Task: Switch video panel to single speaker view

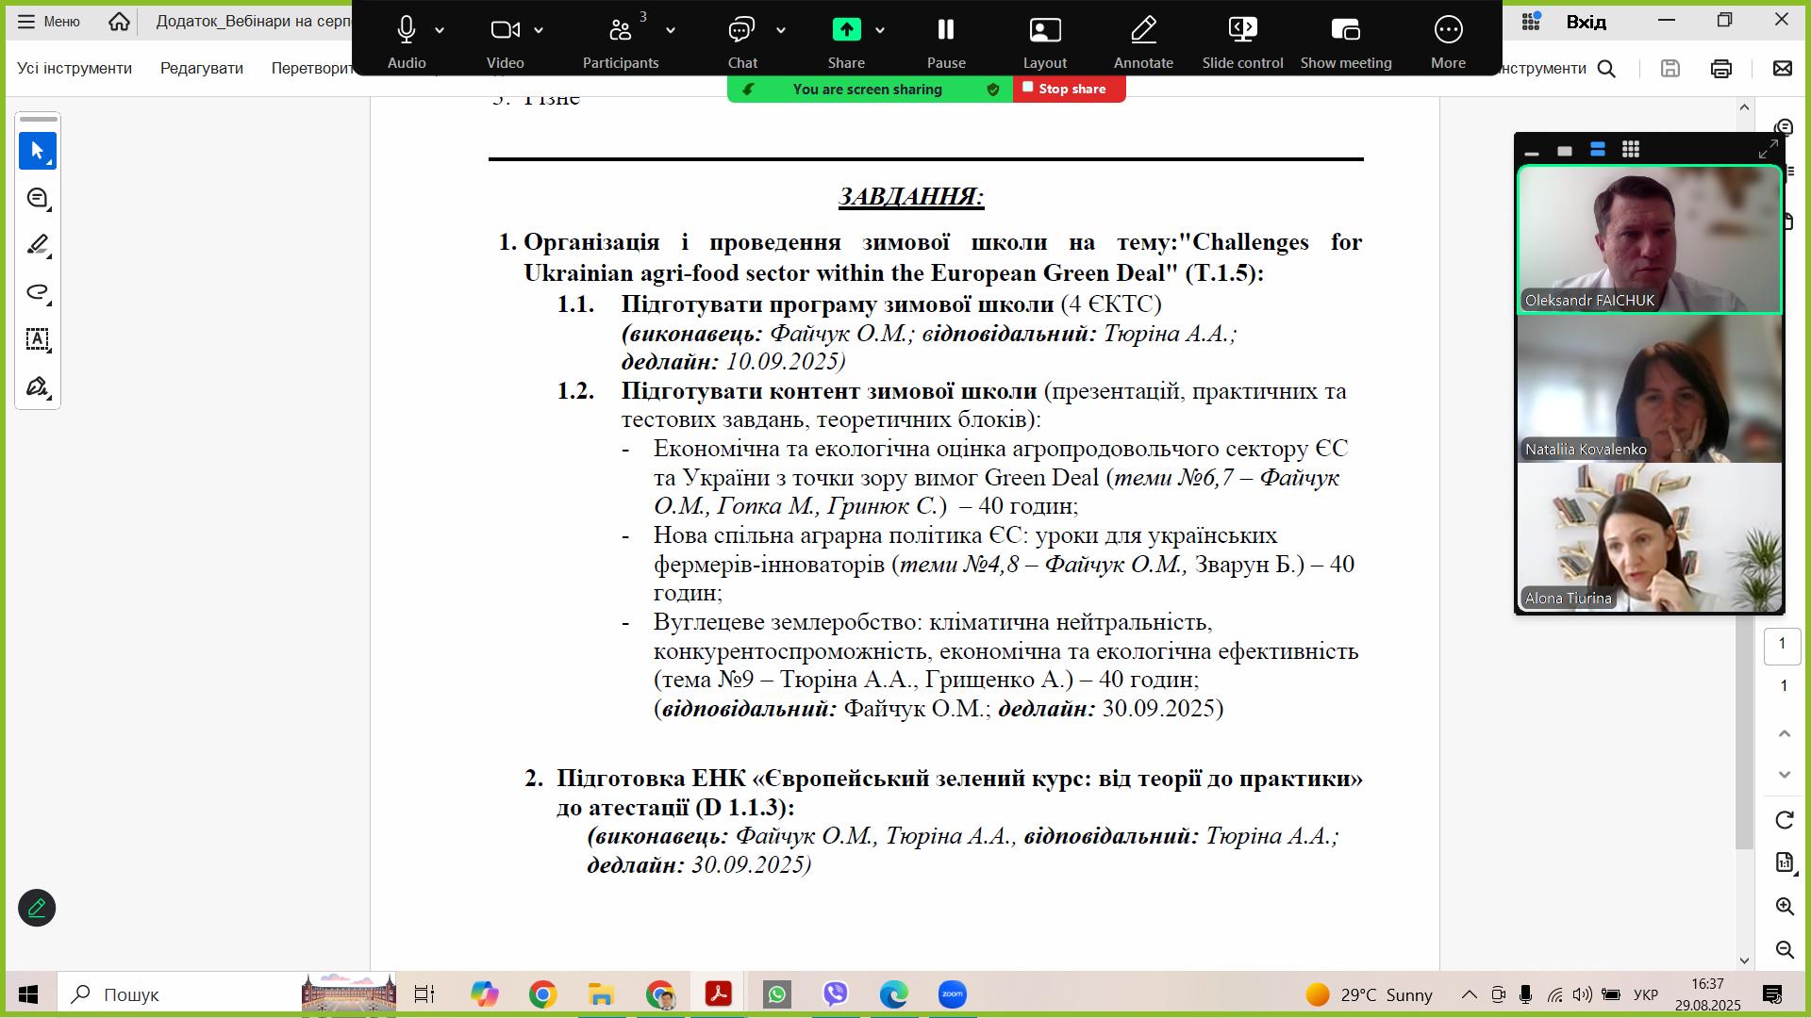Action: pyautogui.click(x=1565, y=151)
